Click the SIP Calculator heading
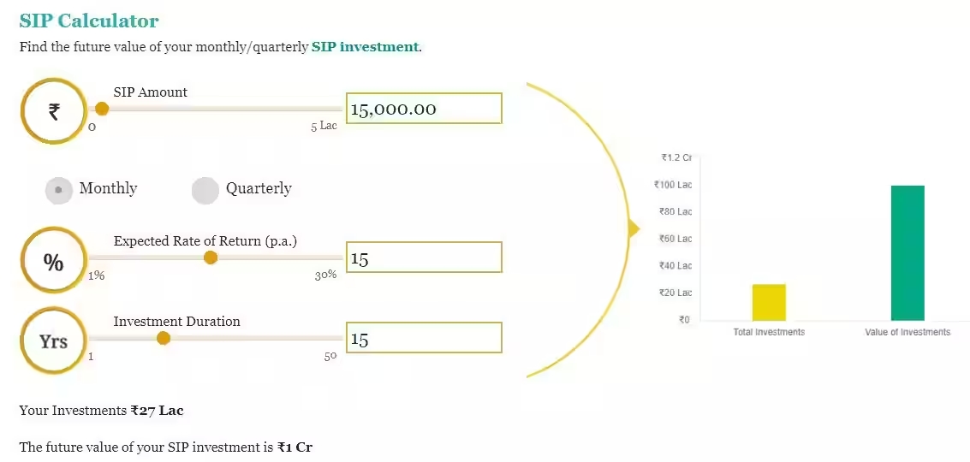This screenshot has width=970, height=462. 89,21
